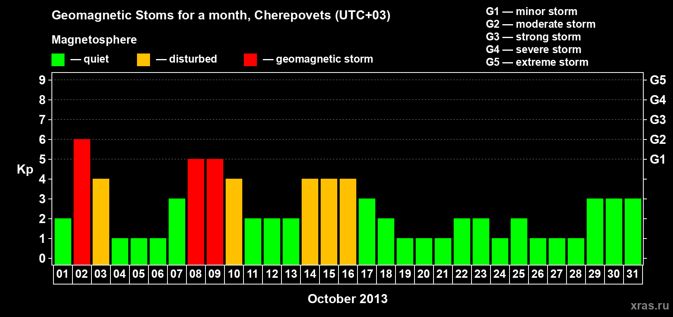
Task: Click the orange bar for October 15
Action: [x=329, y=222]
